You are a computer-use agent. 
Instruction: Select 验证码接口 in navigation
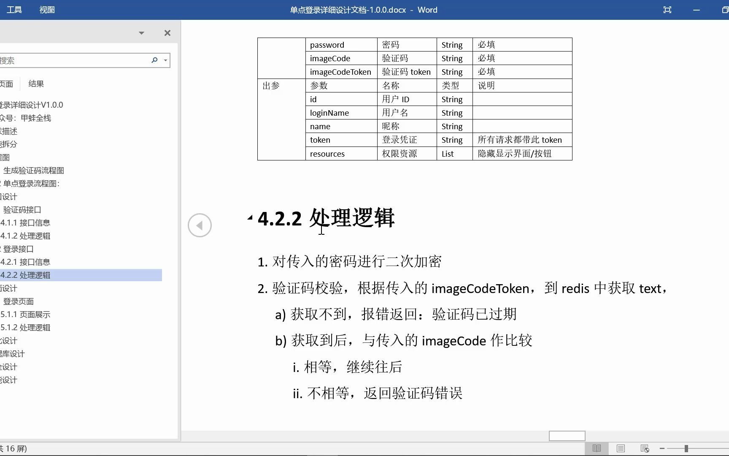click(22, 210)
